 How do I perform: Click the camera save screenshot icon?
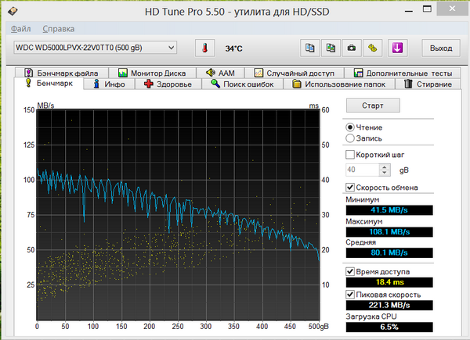[352, 48]
